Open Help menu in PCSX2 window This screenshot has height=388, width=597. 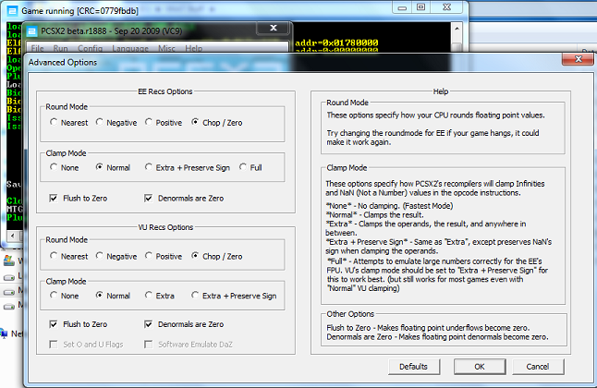click(x=194, y=48)
